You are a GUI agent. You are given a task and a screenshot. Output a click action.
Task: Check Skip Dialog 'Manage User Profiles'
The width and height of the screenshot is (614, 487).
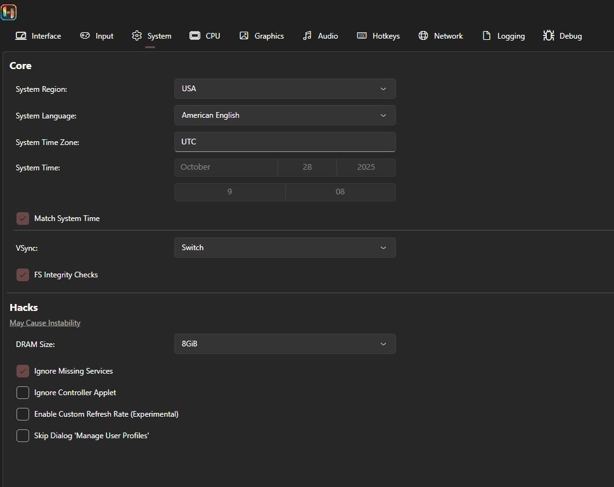coord(23,436)
